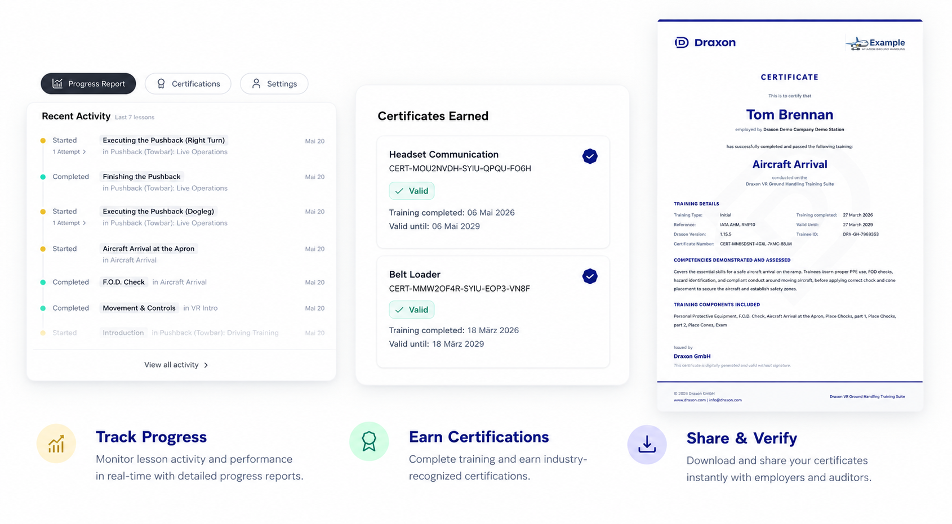Click the Certifications ribbon badge icon
The height and width of the screenshot is (524, 952).
tap(161, 83)
